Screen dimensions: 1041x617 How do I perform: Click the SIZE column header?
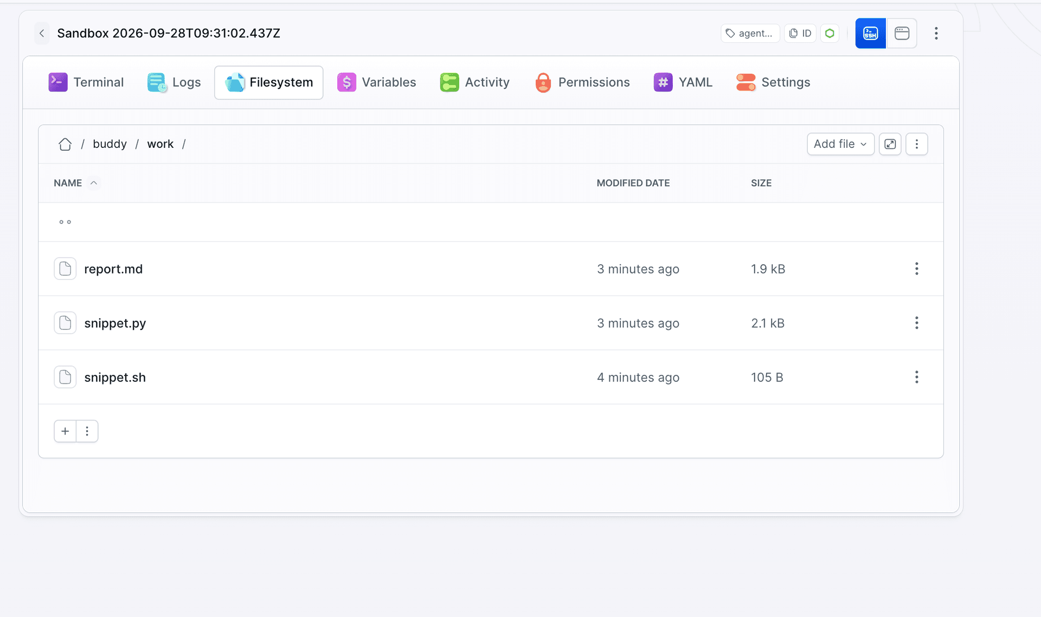tap(761, 183)
